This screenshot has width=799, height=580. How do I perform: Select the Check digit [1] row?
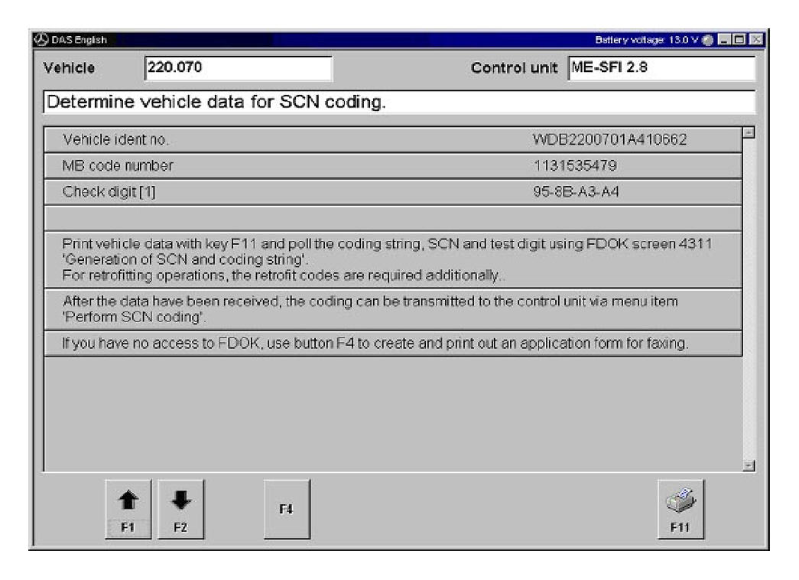[x=392, y=192]
